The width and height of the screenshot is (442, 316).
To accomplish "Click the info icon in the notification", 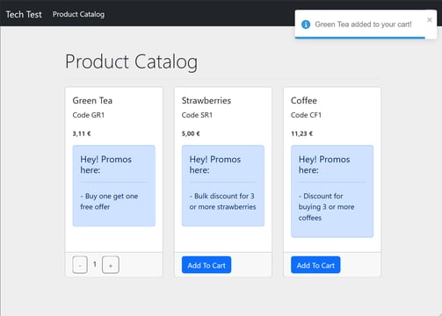I will tap(306, 25).
